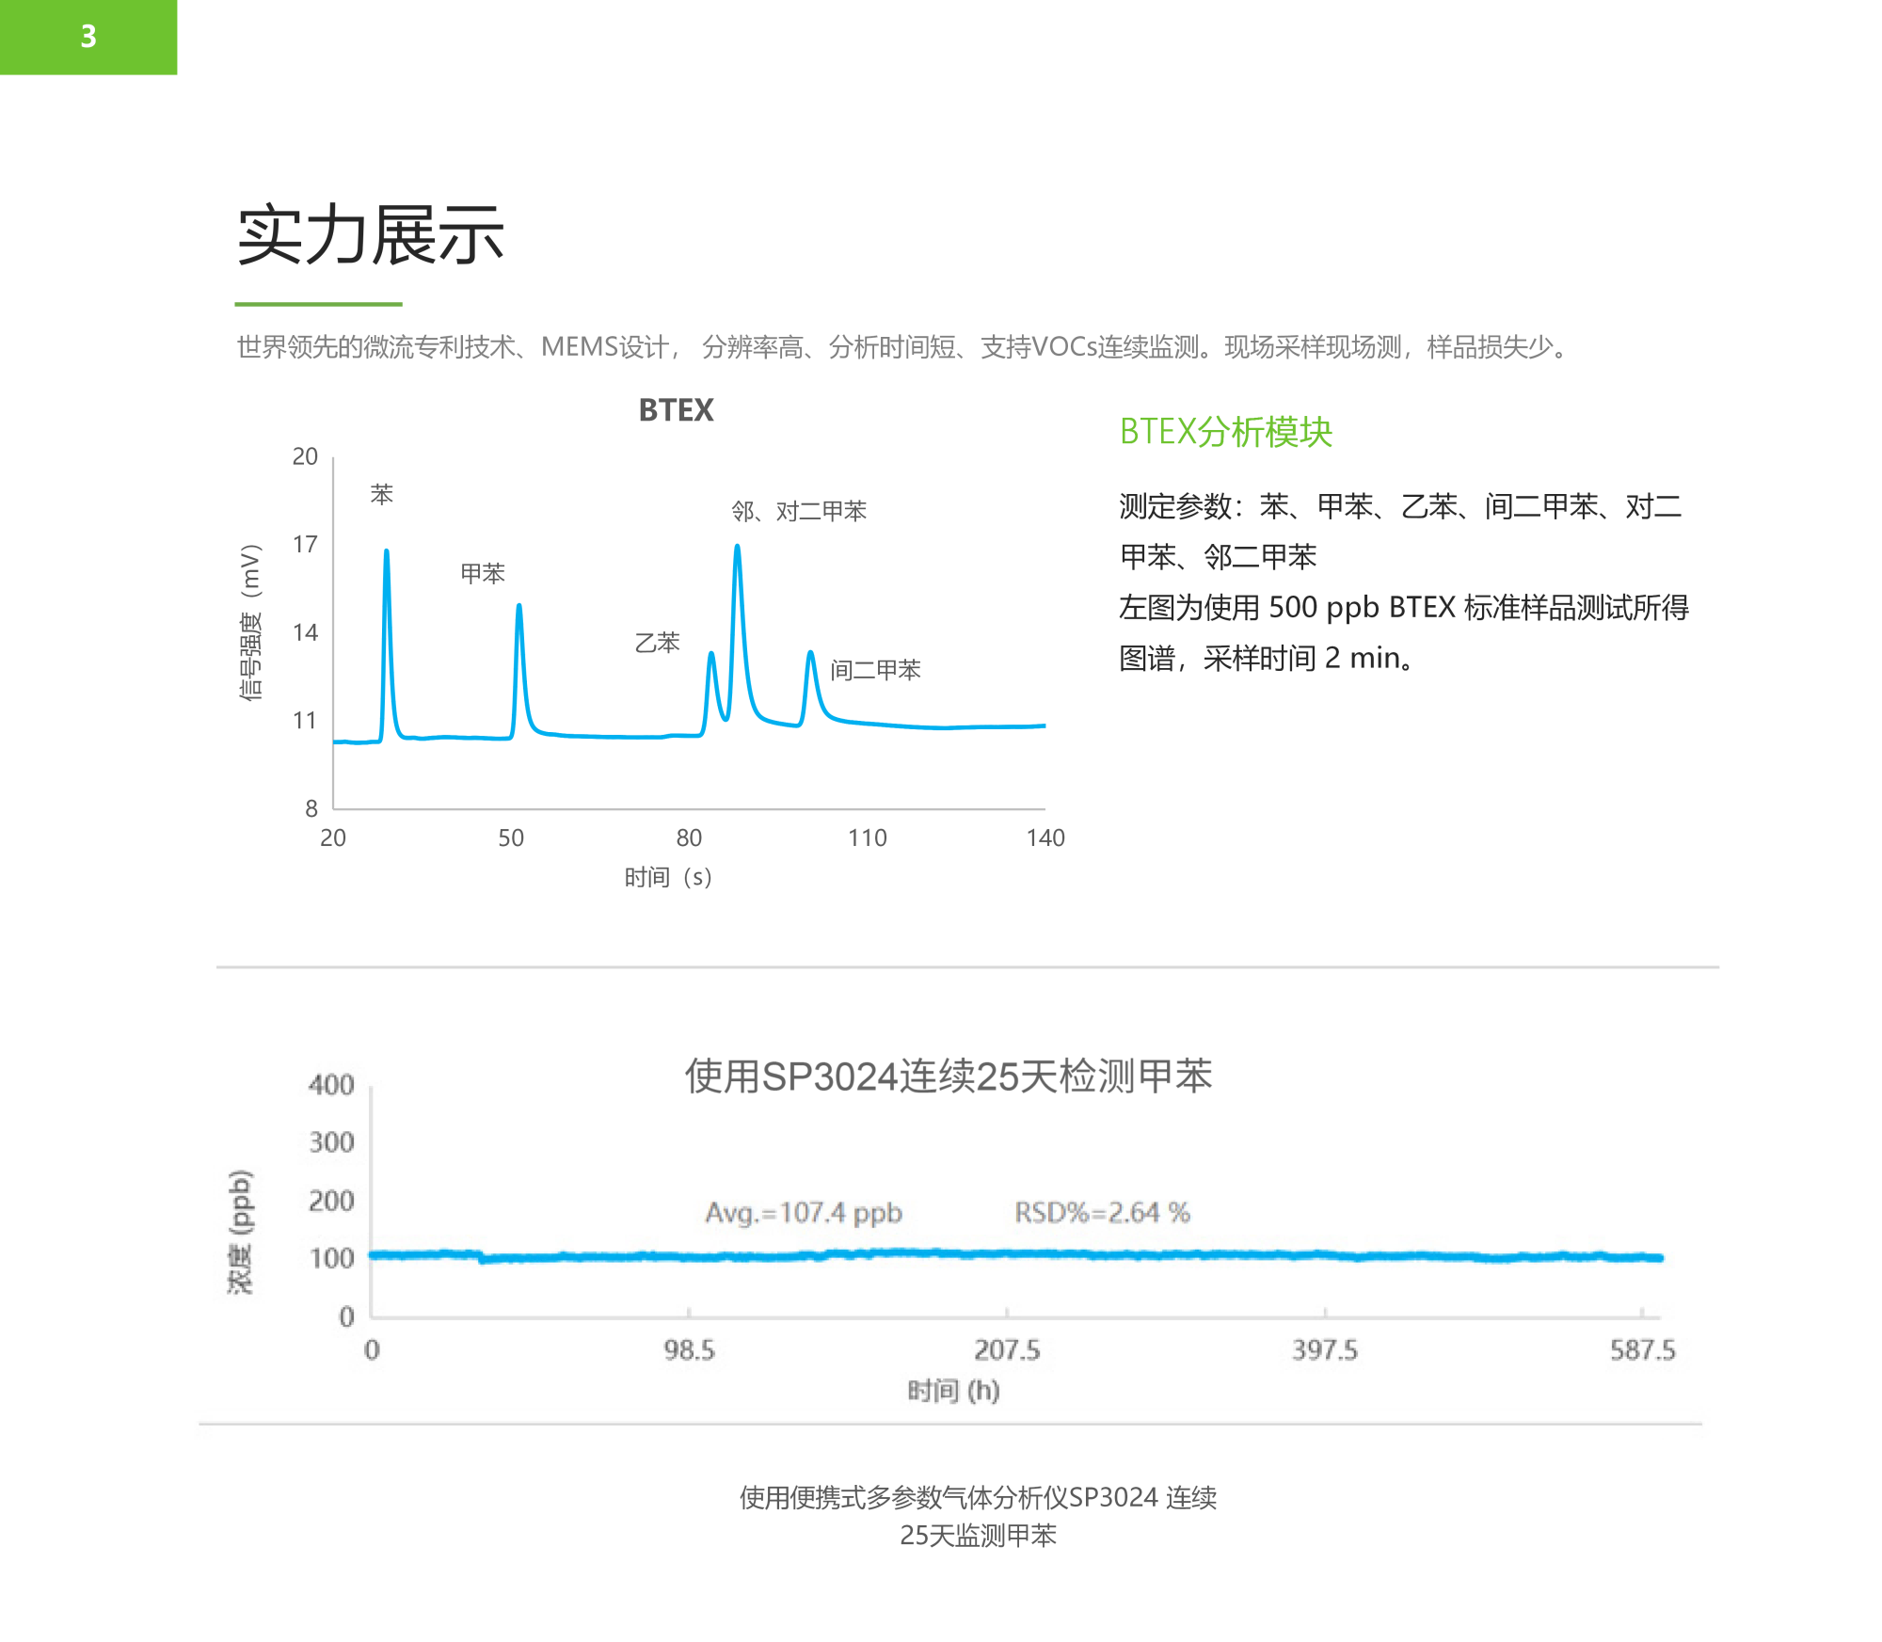Click the text 图谱，采样时间 2 min。
The width and height of the screenshot is (1882, 1642).
click(x=1267, y=658)
